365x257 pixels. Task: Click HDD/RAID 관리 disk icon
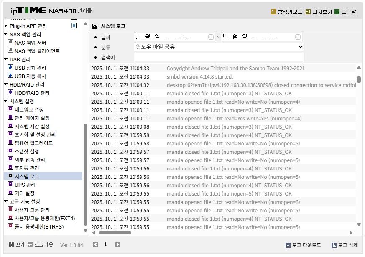[x=10, y=92]
